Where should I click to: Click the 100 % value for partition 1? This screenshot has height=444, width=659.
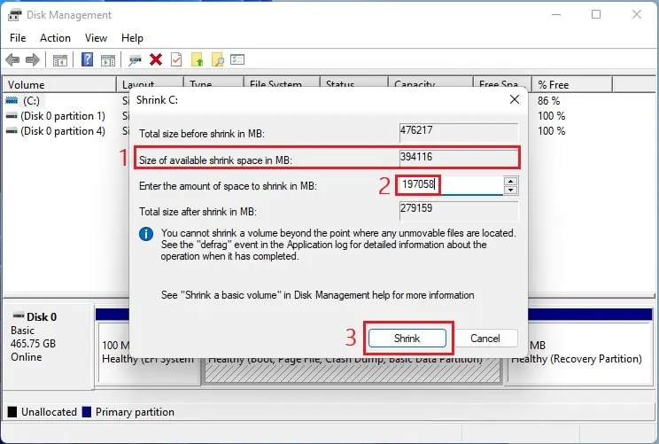(x=551, y=116)
